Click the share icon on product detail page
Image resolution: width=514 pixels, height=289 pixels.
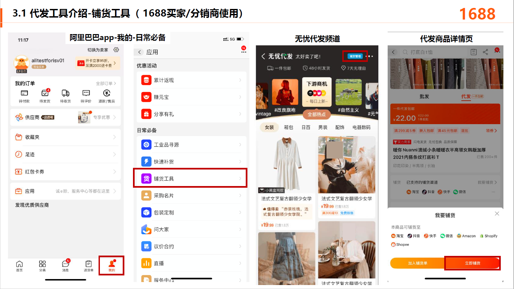click(485, 52)
